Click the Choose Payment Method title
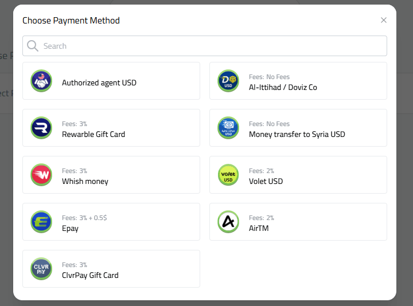Screen dimensions: 413x306 (x=71, y=21)
